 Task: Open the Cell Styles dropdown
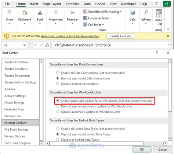93,25
